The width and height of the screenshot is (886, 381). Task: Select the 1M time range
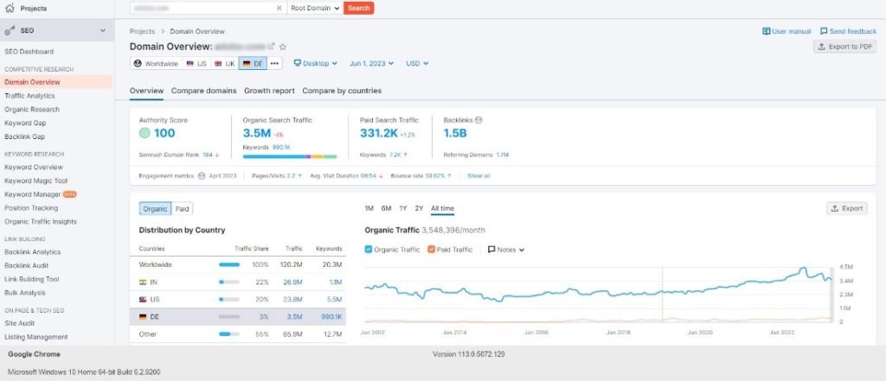[369, 209]
